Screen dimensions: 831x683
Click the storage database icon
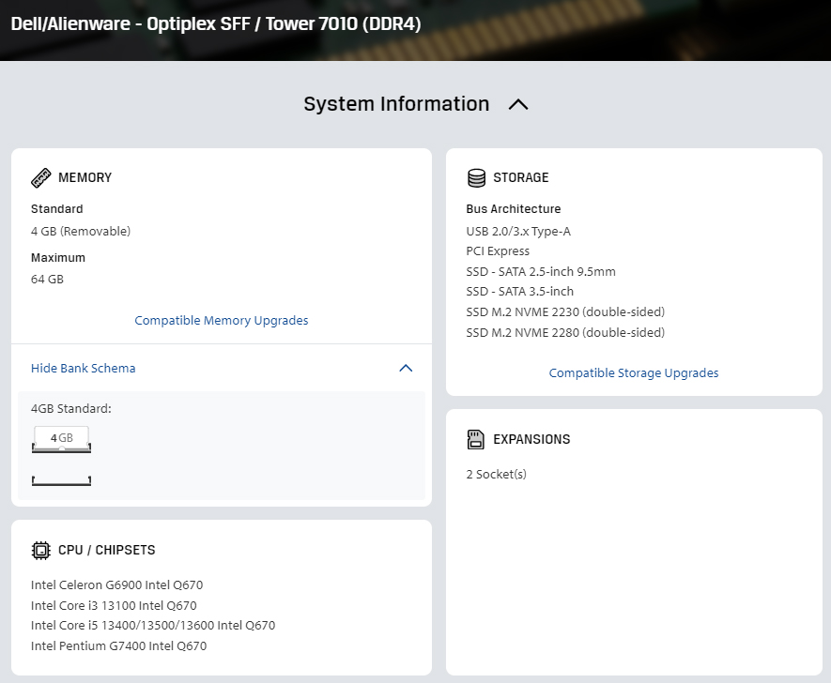tap(476, 178)
